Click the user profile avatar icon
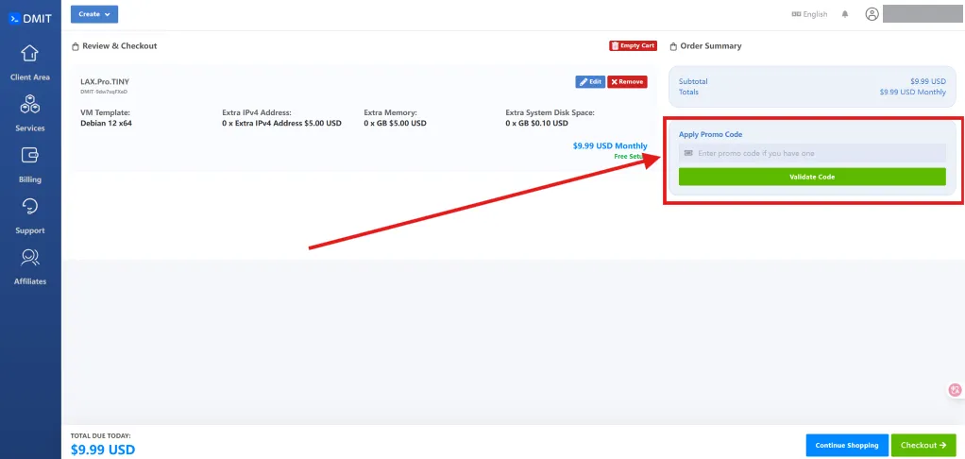The width and height of the screenshot is (965, 459). pyautogui.click(x=872, y=14)
